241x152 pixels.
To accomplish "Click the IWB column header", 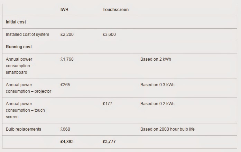I will click(x=64, y=10).
